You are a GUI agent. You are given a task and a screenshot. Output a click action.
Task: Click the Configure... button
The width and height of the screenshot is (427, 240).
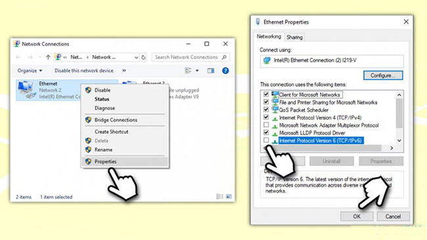(383, 75)
